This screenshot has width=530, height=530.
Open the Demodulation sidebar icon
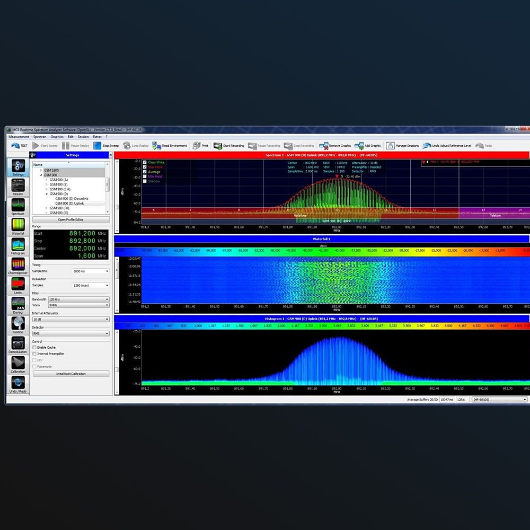coord(17,343)
